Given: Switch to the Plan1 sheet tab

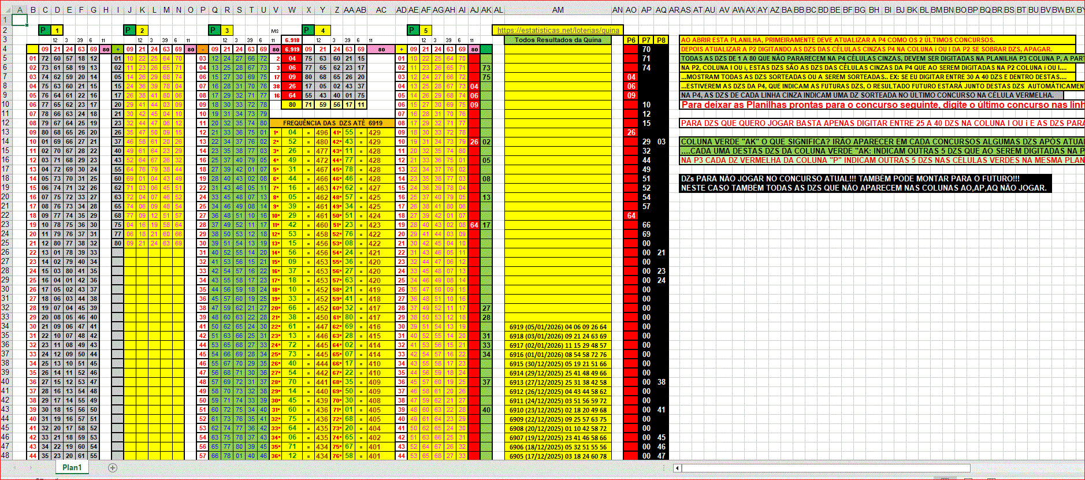Looking at the screenshot, I should click(72, 468).
